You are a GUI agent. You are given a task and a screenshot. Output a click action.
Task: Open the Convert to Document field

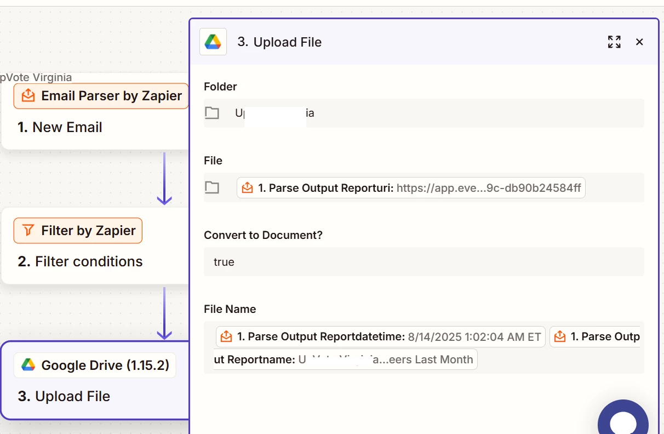tap(423, 262)
